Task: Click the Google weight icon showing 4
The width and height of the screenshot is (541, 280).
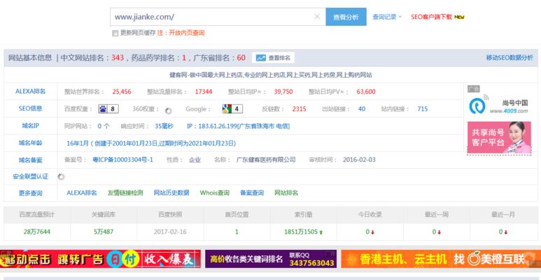Action: tap(232, 109)
